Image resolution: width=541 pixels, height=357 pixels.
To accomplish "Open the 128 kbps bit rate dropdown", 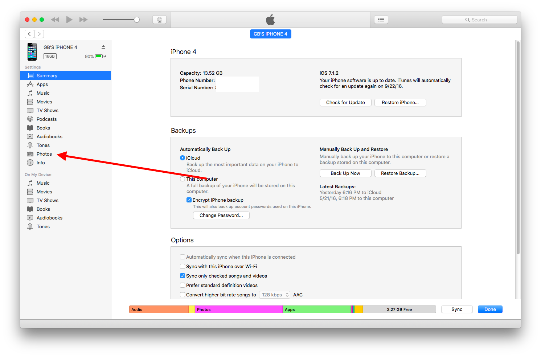I will click(275, 295).
